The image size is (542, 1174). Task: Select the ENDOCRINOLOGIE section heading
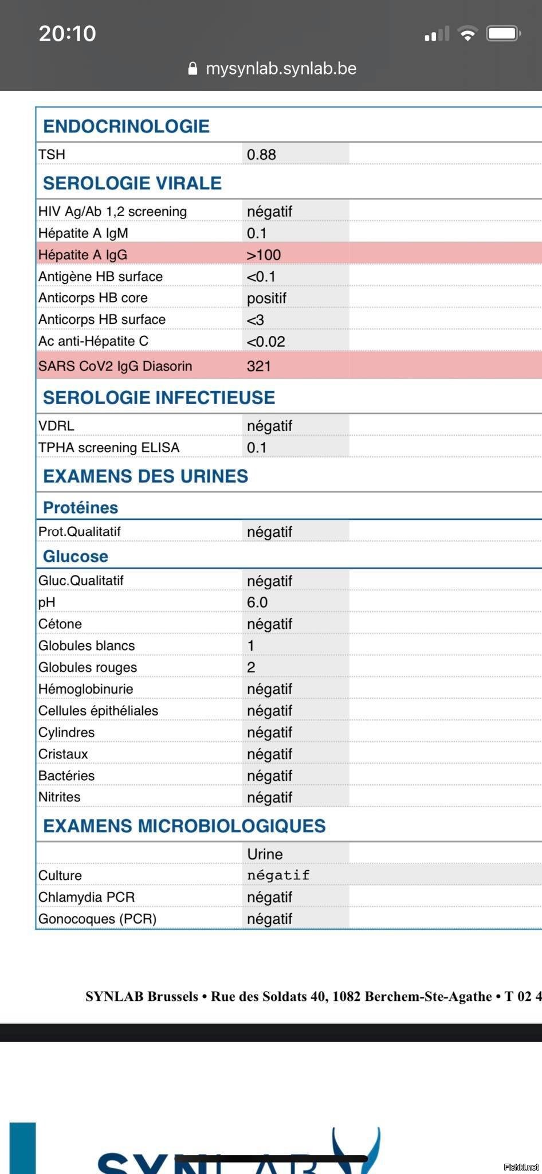tap(126, 126)
